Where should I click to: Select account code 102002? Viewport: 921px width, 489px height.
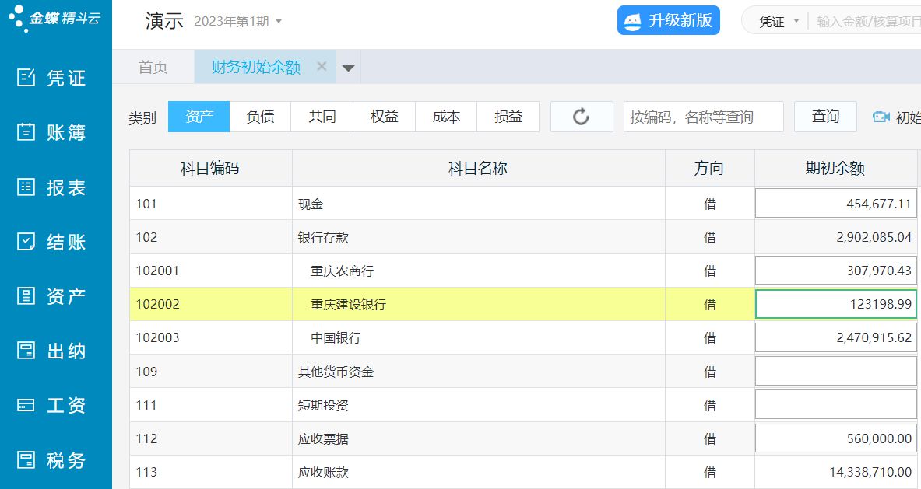tap(157, 304)
